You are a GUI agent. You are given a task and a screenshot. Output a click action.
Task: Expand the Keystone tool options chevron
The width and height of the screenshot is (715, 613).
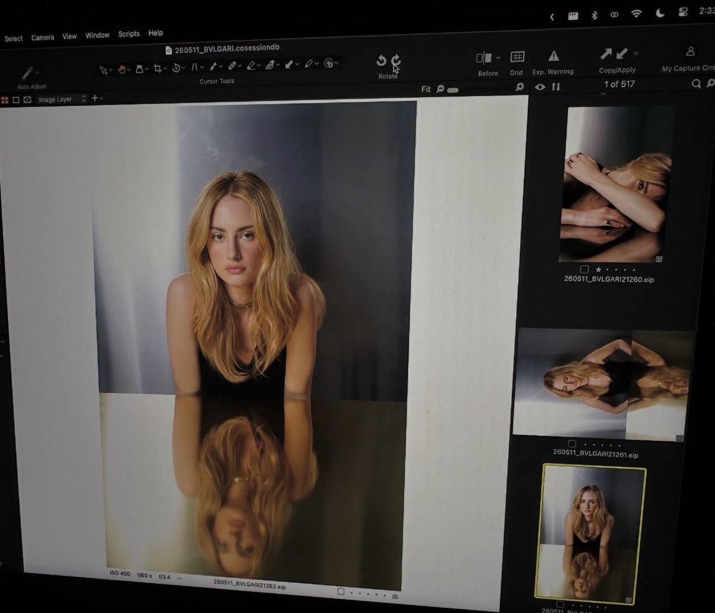tap(201, 67)
